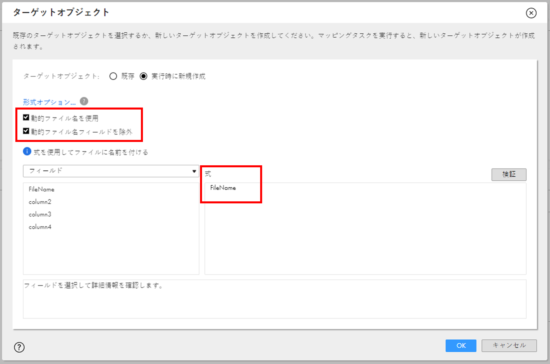
Task: Close the ターゲットオブジェクト dialog
Action: [531, 13]
